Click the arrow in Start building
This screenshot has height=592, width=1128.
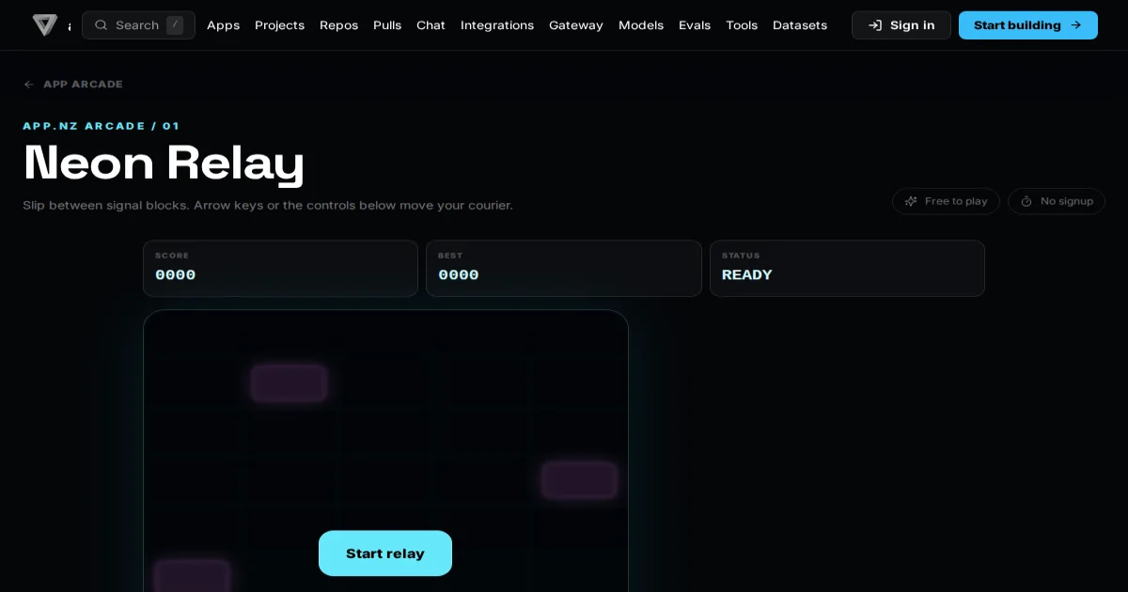(x=1076, y=25)
